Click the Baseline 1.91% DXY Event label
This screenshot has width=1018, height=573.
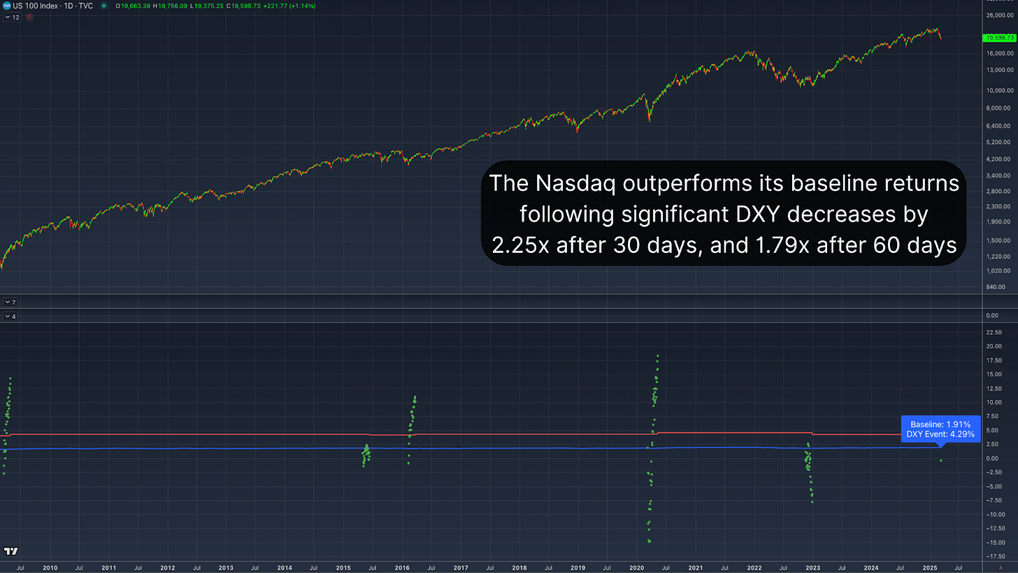(940, 429)
